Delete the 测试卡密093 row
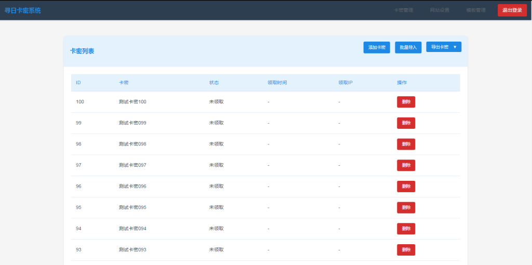This screenshot has width=532, height=265. tap(406, 250)
